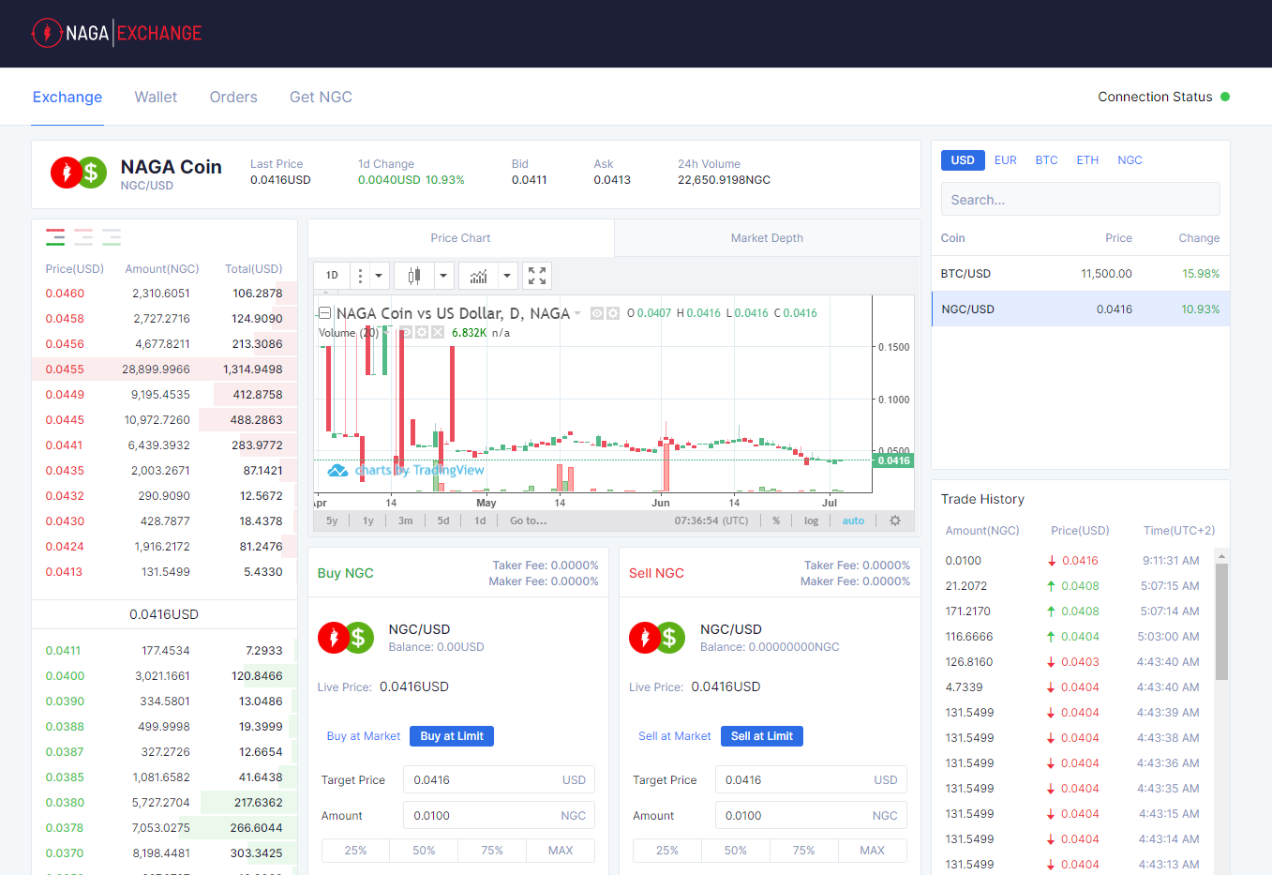Click the coin icon in Buy NGC panel
Viewport: 1272px width, 875px height.
tap(347, 638)
